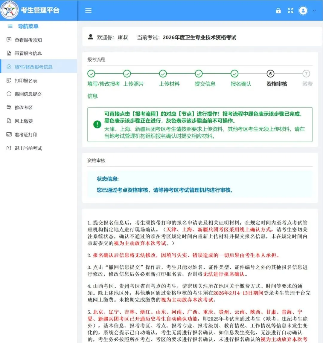Click the 欢迎你: 康叔 greeting text

pos(112,37)
